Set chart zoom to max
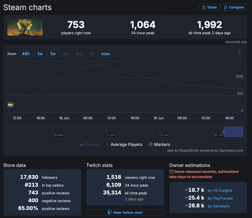Image resolution: width=252 pixels, height=218 pixels. [x=106, y=54]
